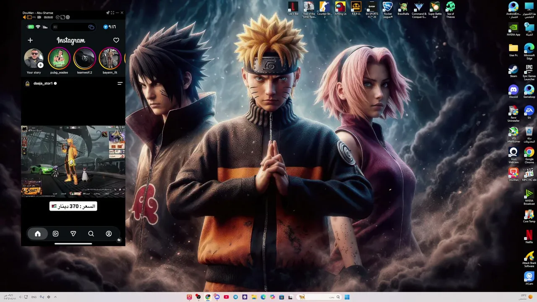The width and height of the screenshot is (537, 302).
Task: Launch Super Battle Golf shortcut
Action: click(435, 10)
